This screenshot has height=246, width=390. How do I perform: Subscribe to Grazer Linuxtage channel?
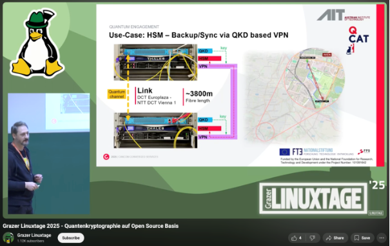coord(71,238)
